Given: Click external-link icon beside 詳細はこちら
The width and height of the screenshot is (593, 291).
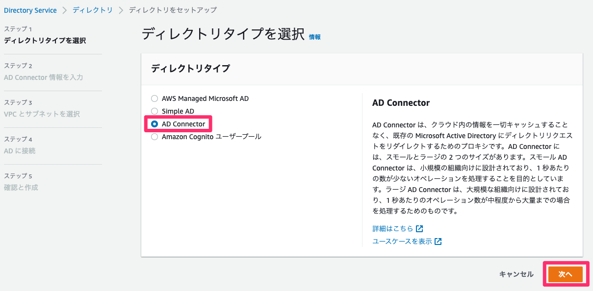Looking at the screenshot, I should pos(419,229).
